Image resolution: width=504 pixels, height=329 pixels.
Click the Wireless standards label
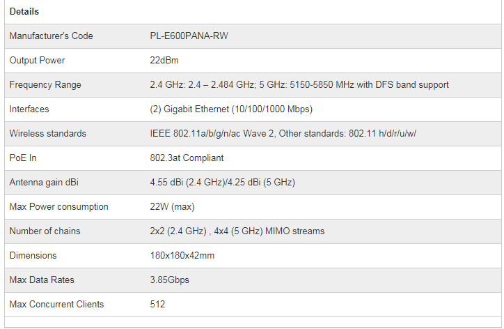tap(47, 134)
